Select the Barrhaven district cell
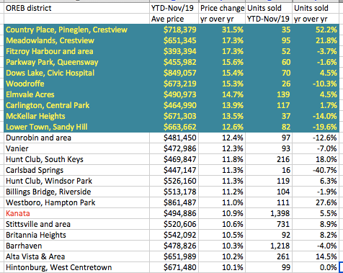The width and height of the screenshot is (343, 273). pos(76,246)
